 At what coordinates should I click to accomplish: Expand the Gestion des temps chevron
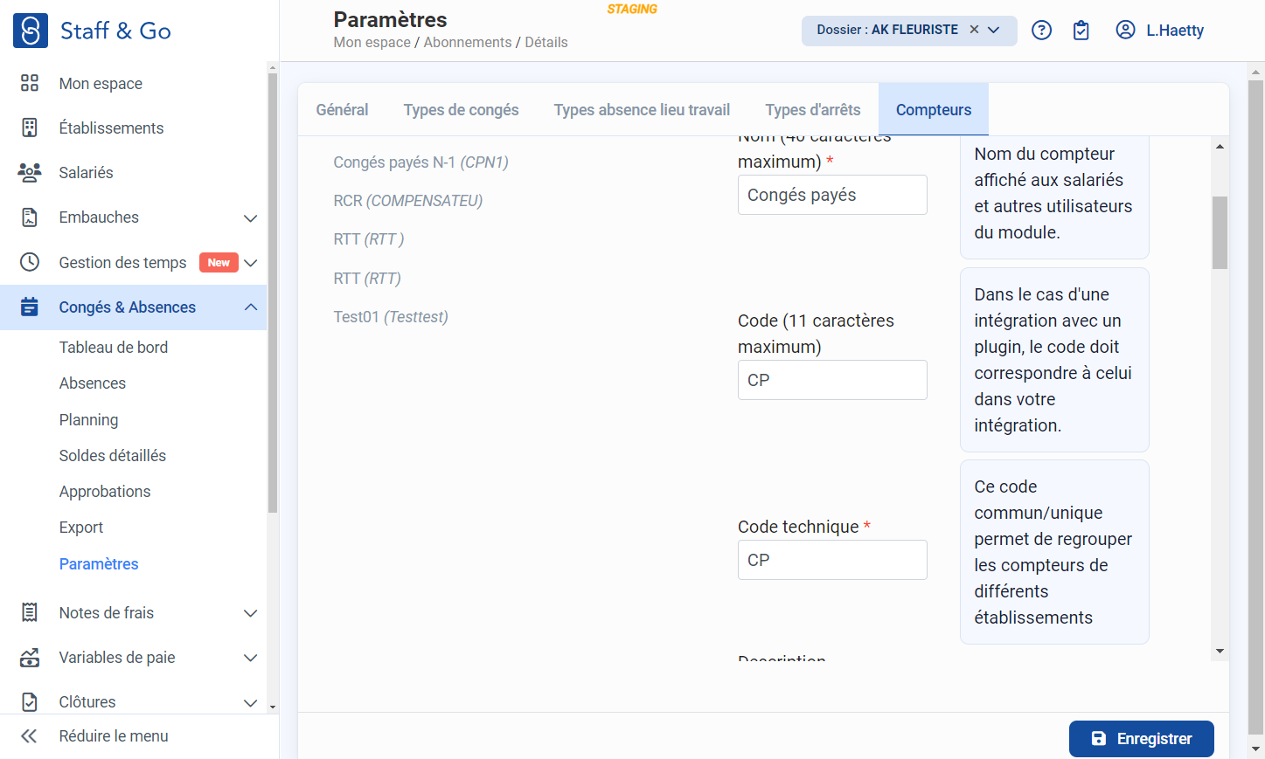[250, 263]
